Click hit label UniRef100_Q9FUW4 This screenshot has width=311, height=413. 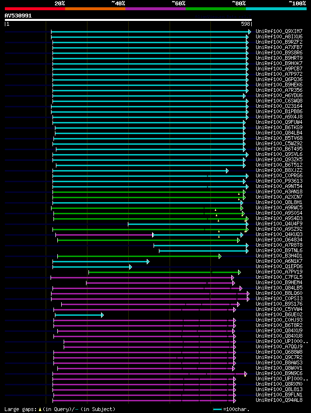coord(279,122)
